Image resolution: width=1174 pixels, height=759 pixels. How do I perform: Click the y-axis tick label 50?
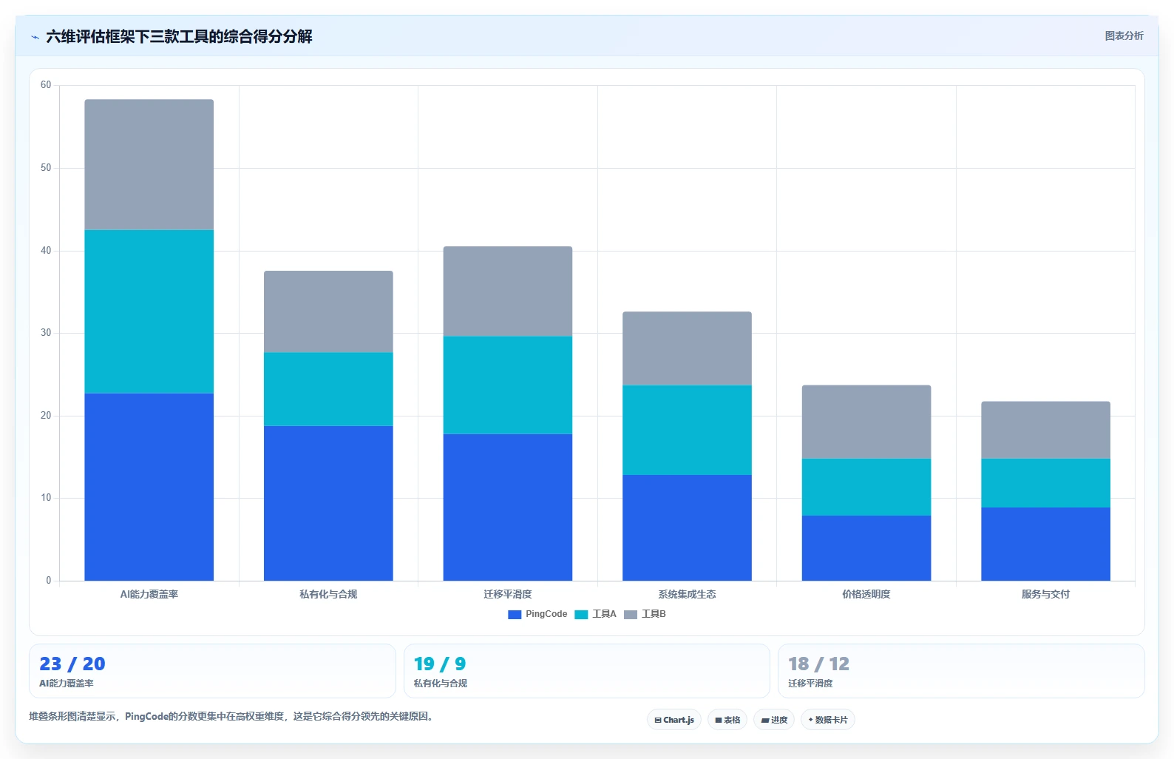(46, 168)
